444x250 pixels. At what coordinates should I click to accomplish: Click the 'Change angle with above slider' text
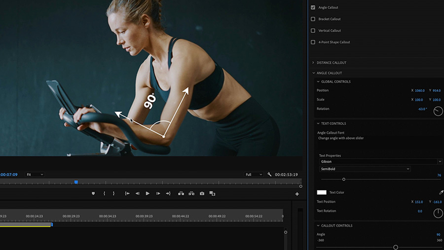click(x=341, y=138)
